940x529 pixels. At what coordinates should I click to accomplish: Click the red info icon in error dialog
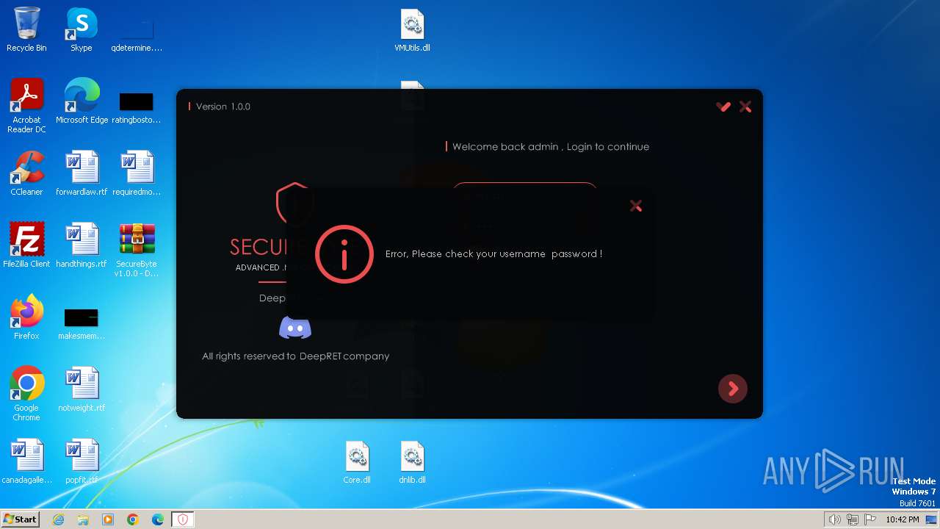(344, 254)
